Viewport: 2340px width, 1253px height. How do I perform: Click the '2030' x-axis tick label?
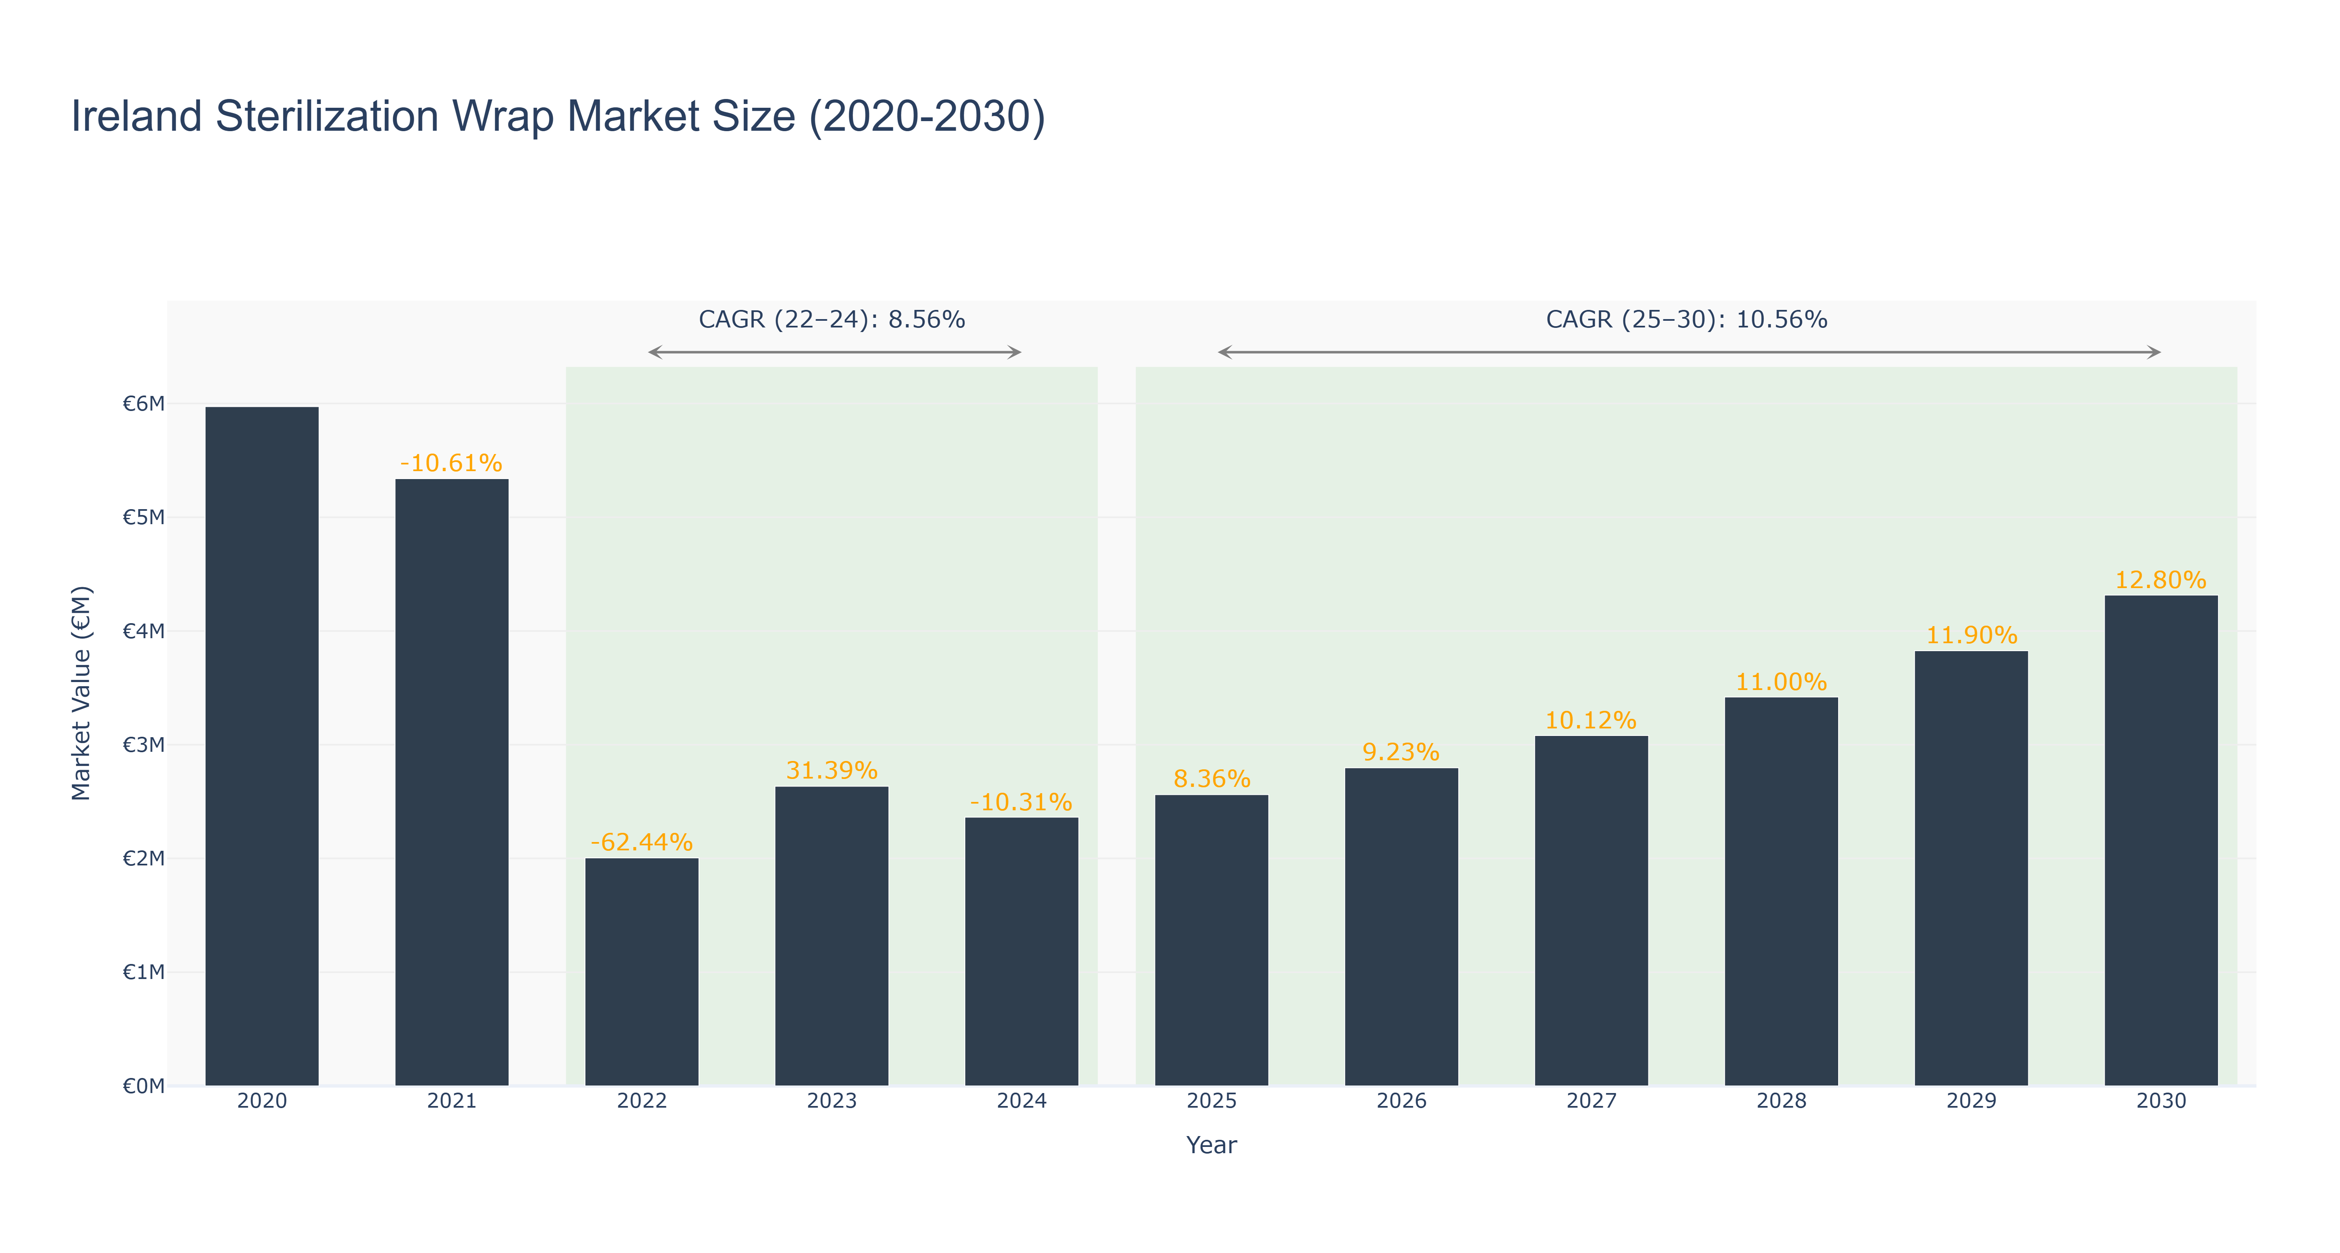[x=2160, y=1101]
